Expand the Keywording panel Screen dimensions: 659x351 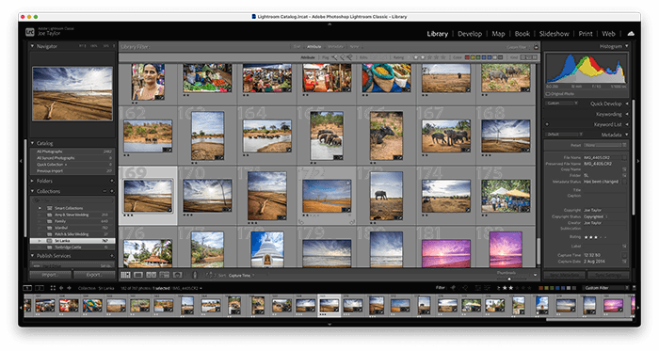627,114
